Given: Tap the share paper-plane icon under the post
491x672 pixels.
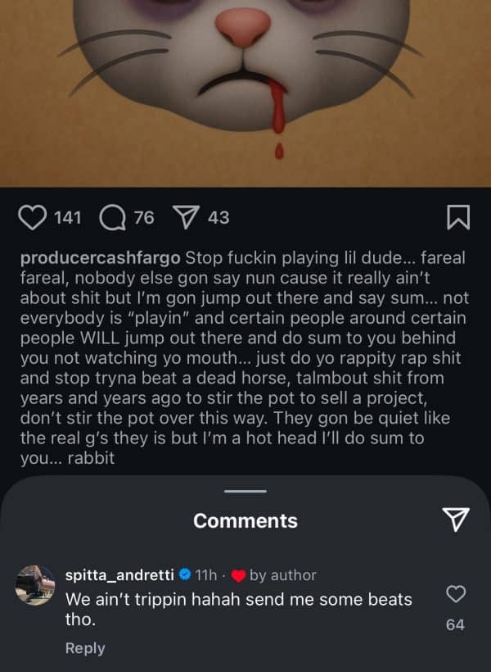Looking at the screenshot, I should pos(187,217).
